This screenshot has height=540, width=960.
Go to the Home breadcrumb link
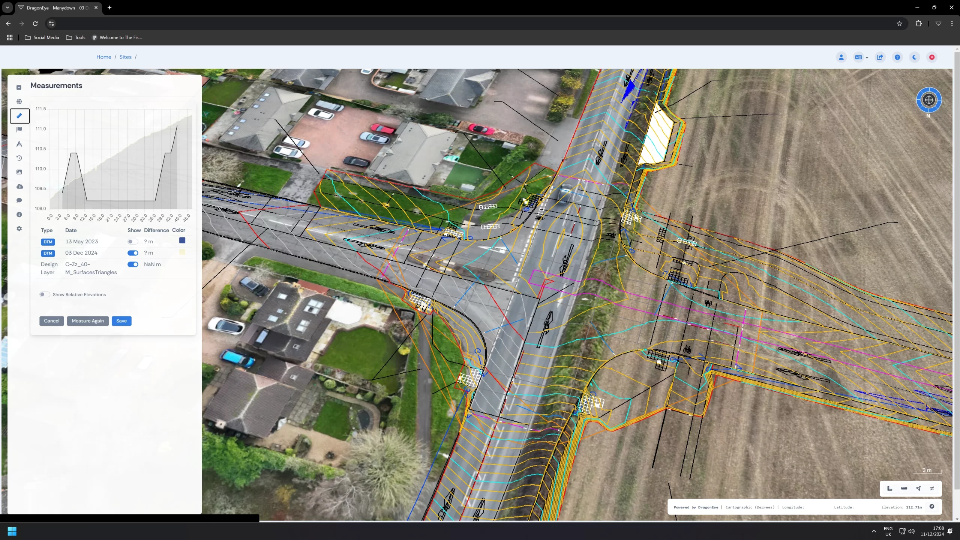pos(104,57)
